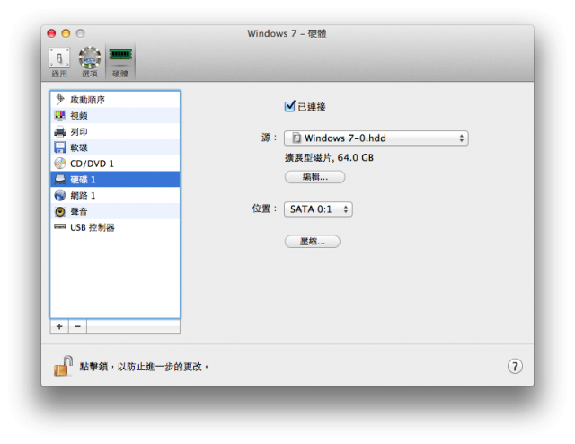The height and width of the screenshot is (444, 575).
Task: Click the boot order arrow icon
Action: click(60, 99)
